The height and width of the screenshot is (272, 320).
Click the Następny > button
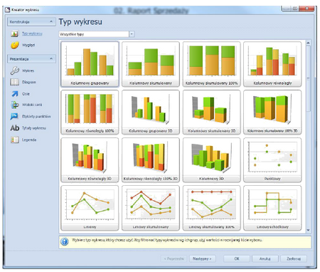(x=202, y=258)
